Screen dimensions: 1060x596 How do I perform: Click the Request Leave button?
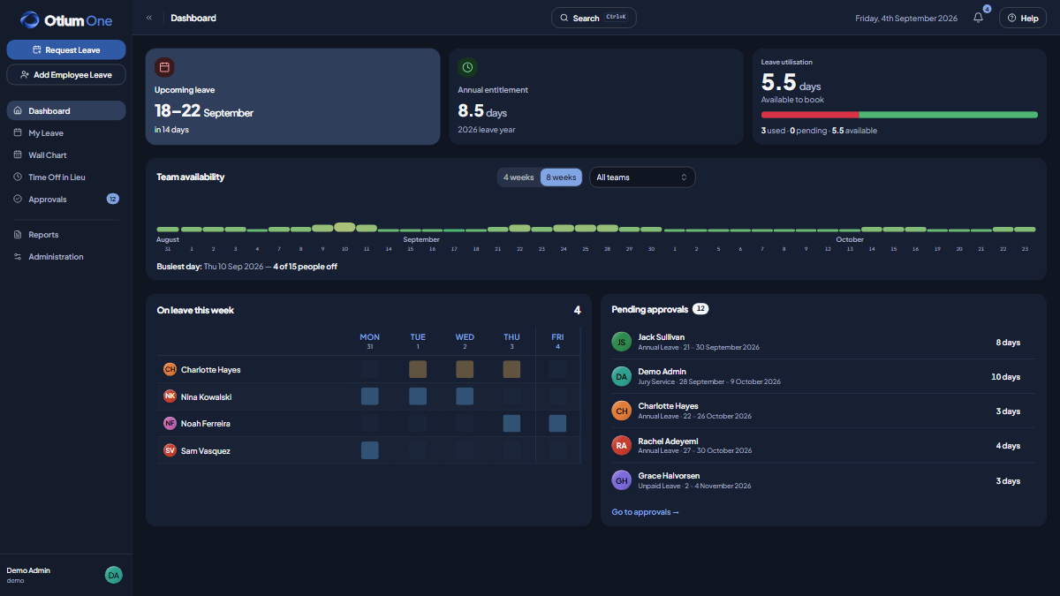point(66,50)
